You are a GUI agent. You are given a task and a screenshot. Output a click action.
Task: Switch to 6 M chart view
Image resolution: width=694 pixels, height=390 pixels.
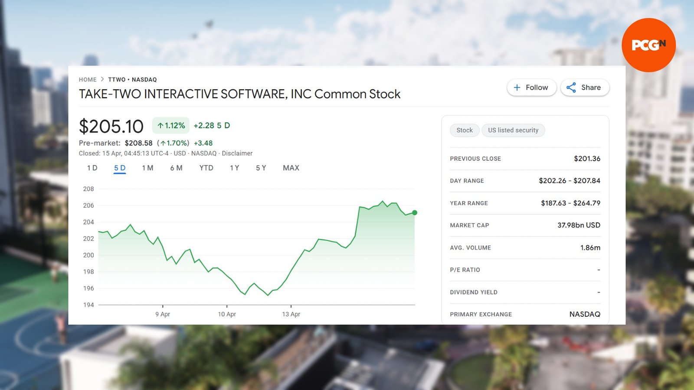(176, 168)
